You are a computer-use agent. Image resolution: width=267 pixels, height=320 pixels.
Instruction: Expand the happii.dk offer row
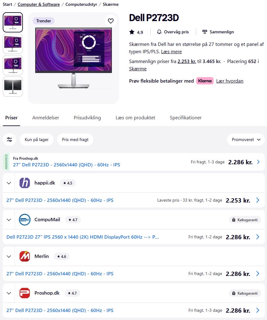9,183
